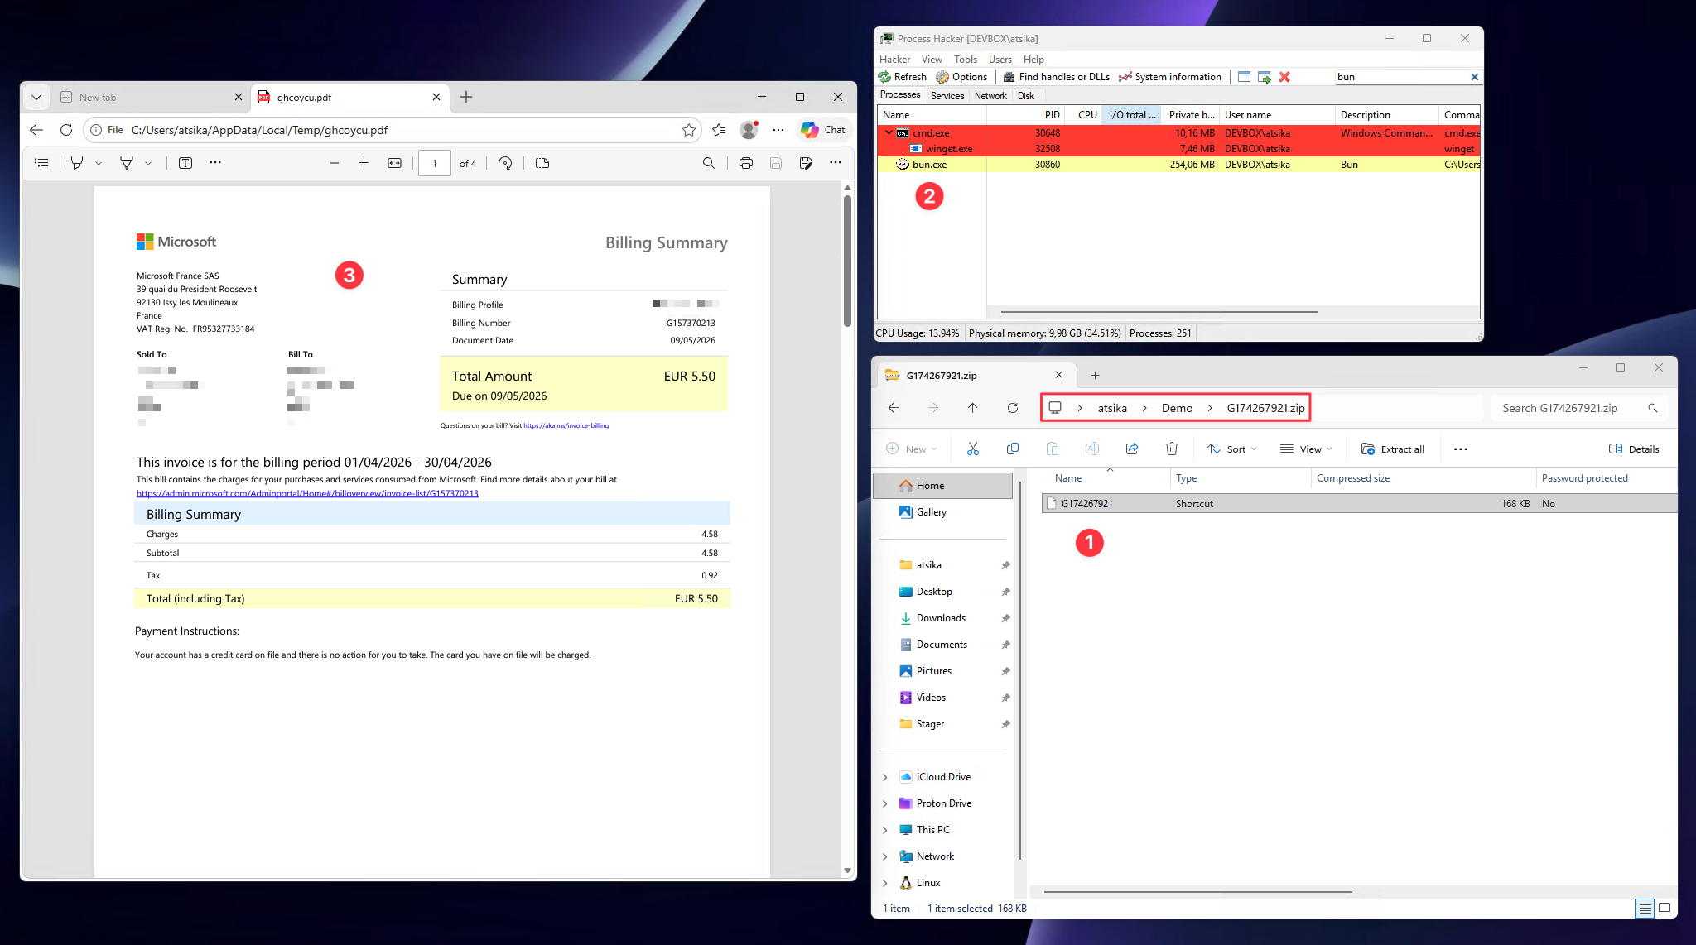Open Edge profile avatar
This screenshot has width=1696, height=945.
click(749, 130)
